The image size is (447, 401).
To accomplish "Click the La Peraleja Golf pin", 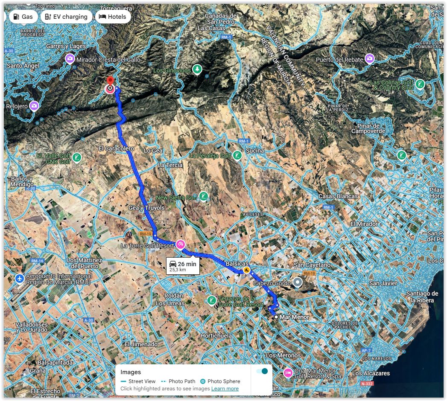I will click(237, 156).
